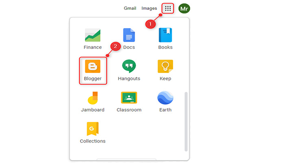
Task: Launch Google Docs
Action: (x=129, y=39)
